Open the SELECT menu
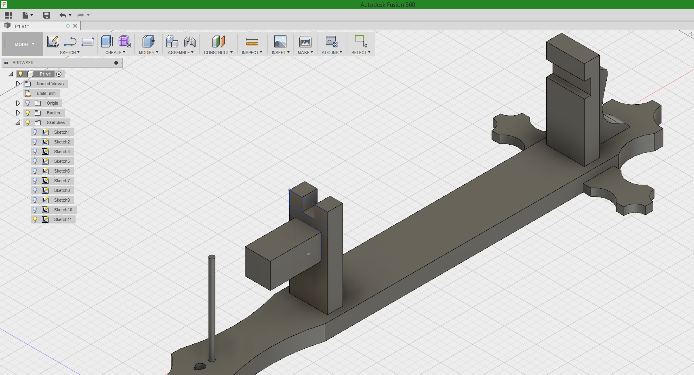 pos(361,53)
